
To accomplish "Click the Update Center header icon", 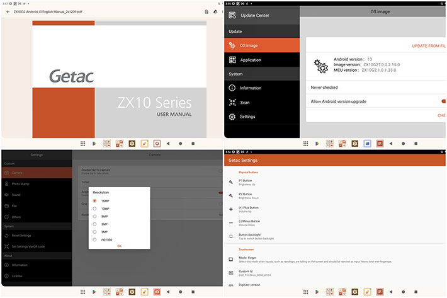I will 232,15.
